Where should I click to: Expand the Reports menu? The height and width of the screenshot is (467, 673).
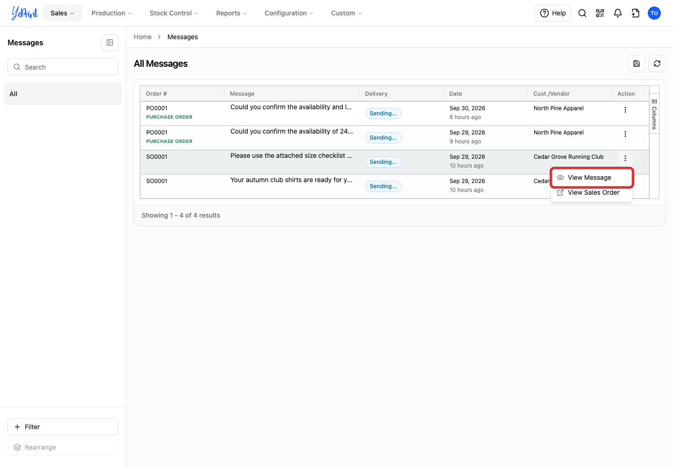click(231, 13)
